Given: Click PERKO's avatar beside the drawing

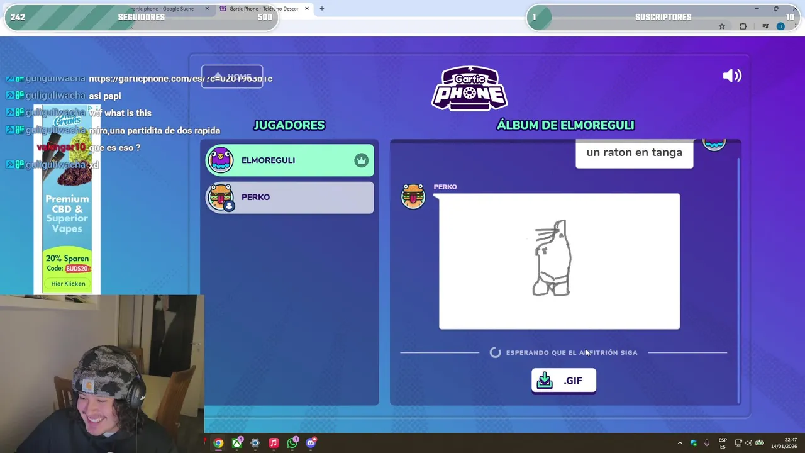Looking at the screenshot, I should click(413, 196).
